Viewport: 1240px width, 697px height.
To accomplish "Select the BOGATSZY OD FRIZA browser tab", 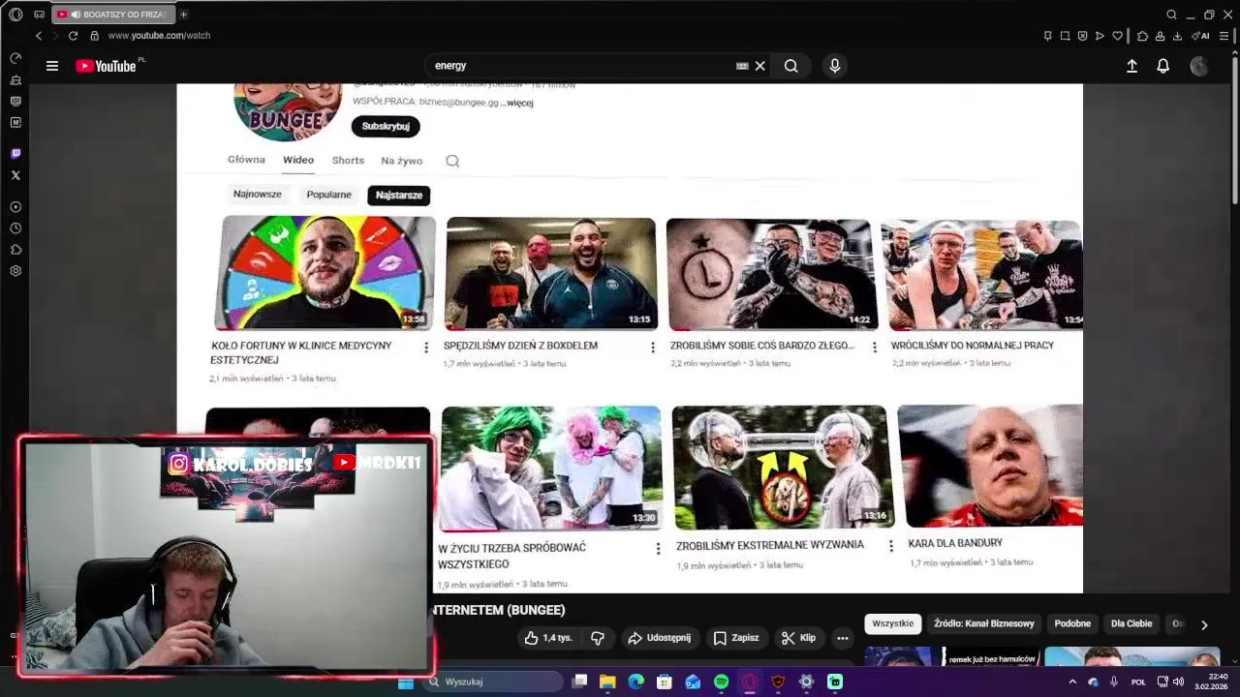I will pyautogui.click(x=111, y=15).
